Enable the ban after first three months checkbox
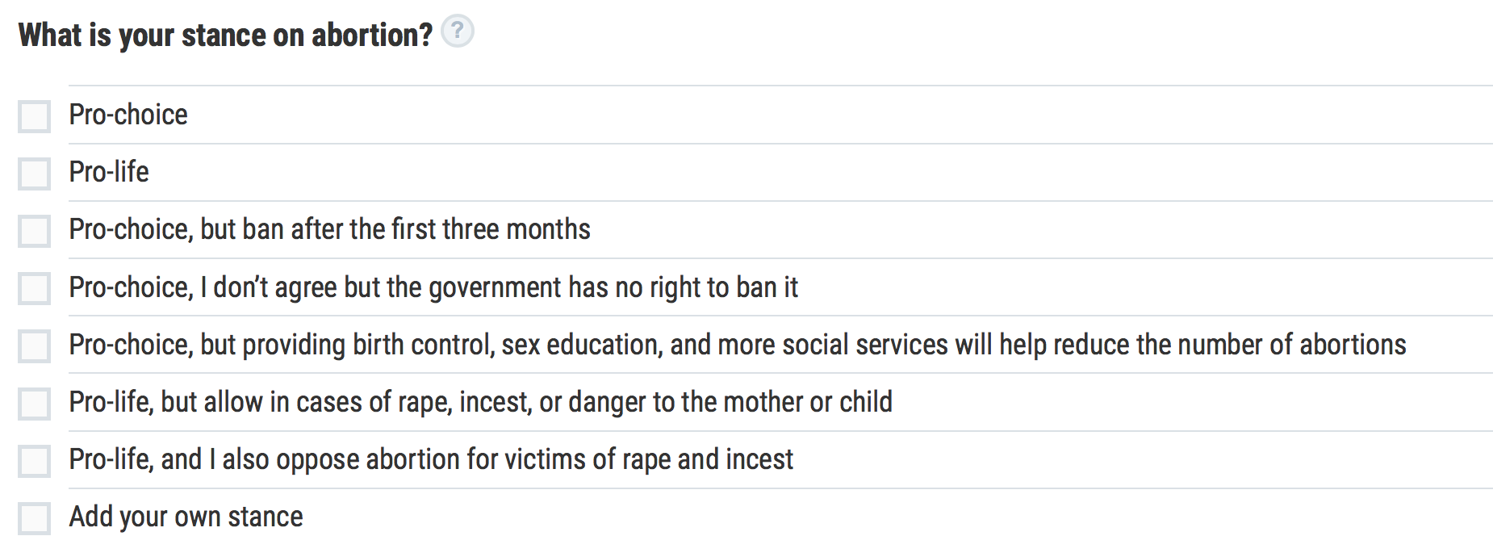Viewport: 1493px width, 557px height. (35, 231)
